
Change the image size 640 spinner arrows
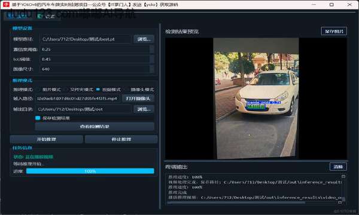[x=152, y=69]
